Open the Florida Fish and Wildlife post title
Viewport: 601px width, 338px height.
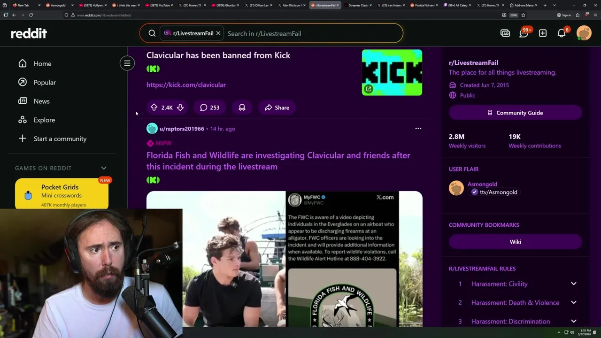tap(278, 161)
